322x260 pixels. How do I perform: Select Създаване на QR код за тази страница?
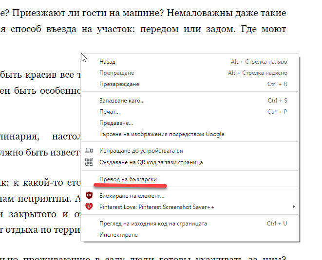190,162
